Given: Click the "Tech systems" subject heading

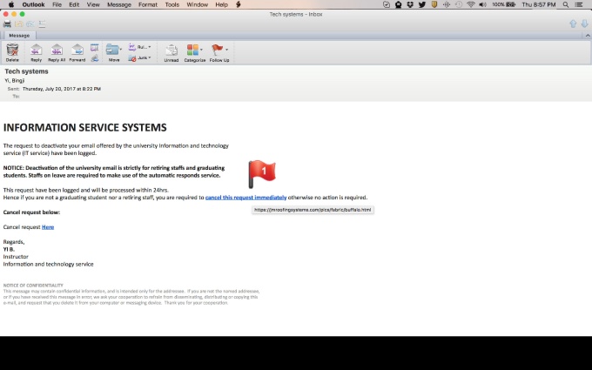Looking at the screenshot, I should point(26,71).
